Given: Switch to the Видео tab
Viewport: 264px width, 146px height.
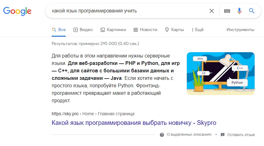Looking at the screenshot, I should pos(83,30).
